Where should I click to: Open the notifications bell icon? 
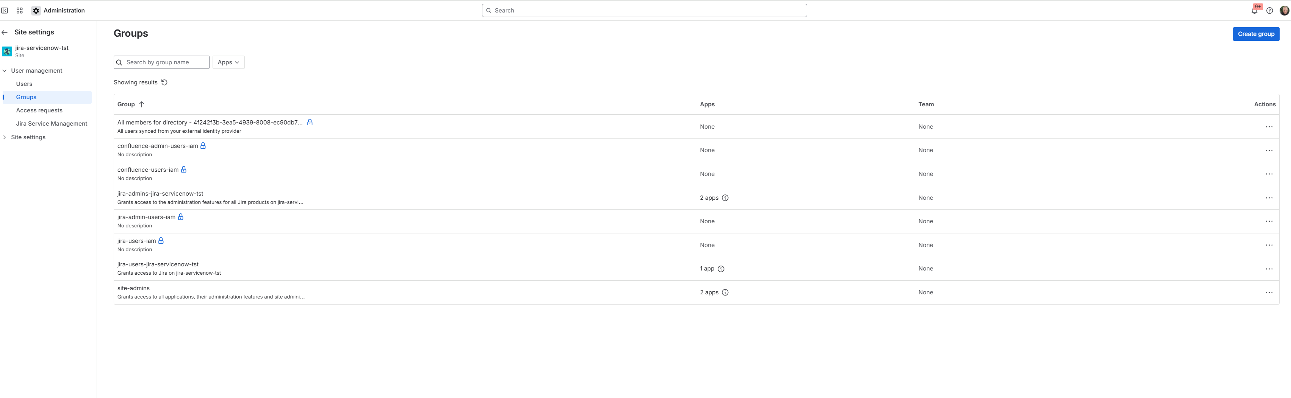tap(1254, 11)
